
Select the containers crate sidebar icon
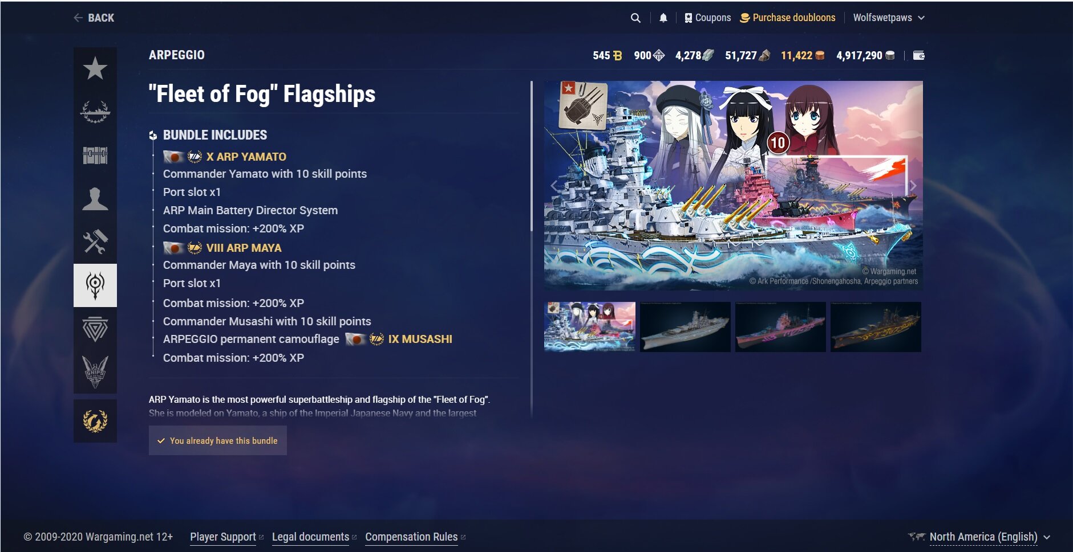pyautogui.click(x=95, y=156)
